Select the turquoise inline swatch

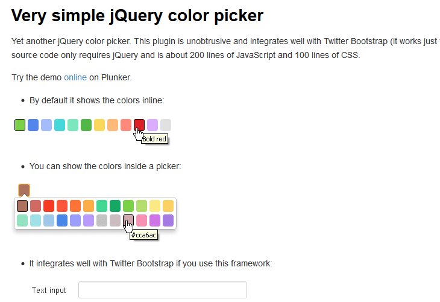(x=60, y=125)
